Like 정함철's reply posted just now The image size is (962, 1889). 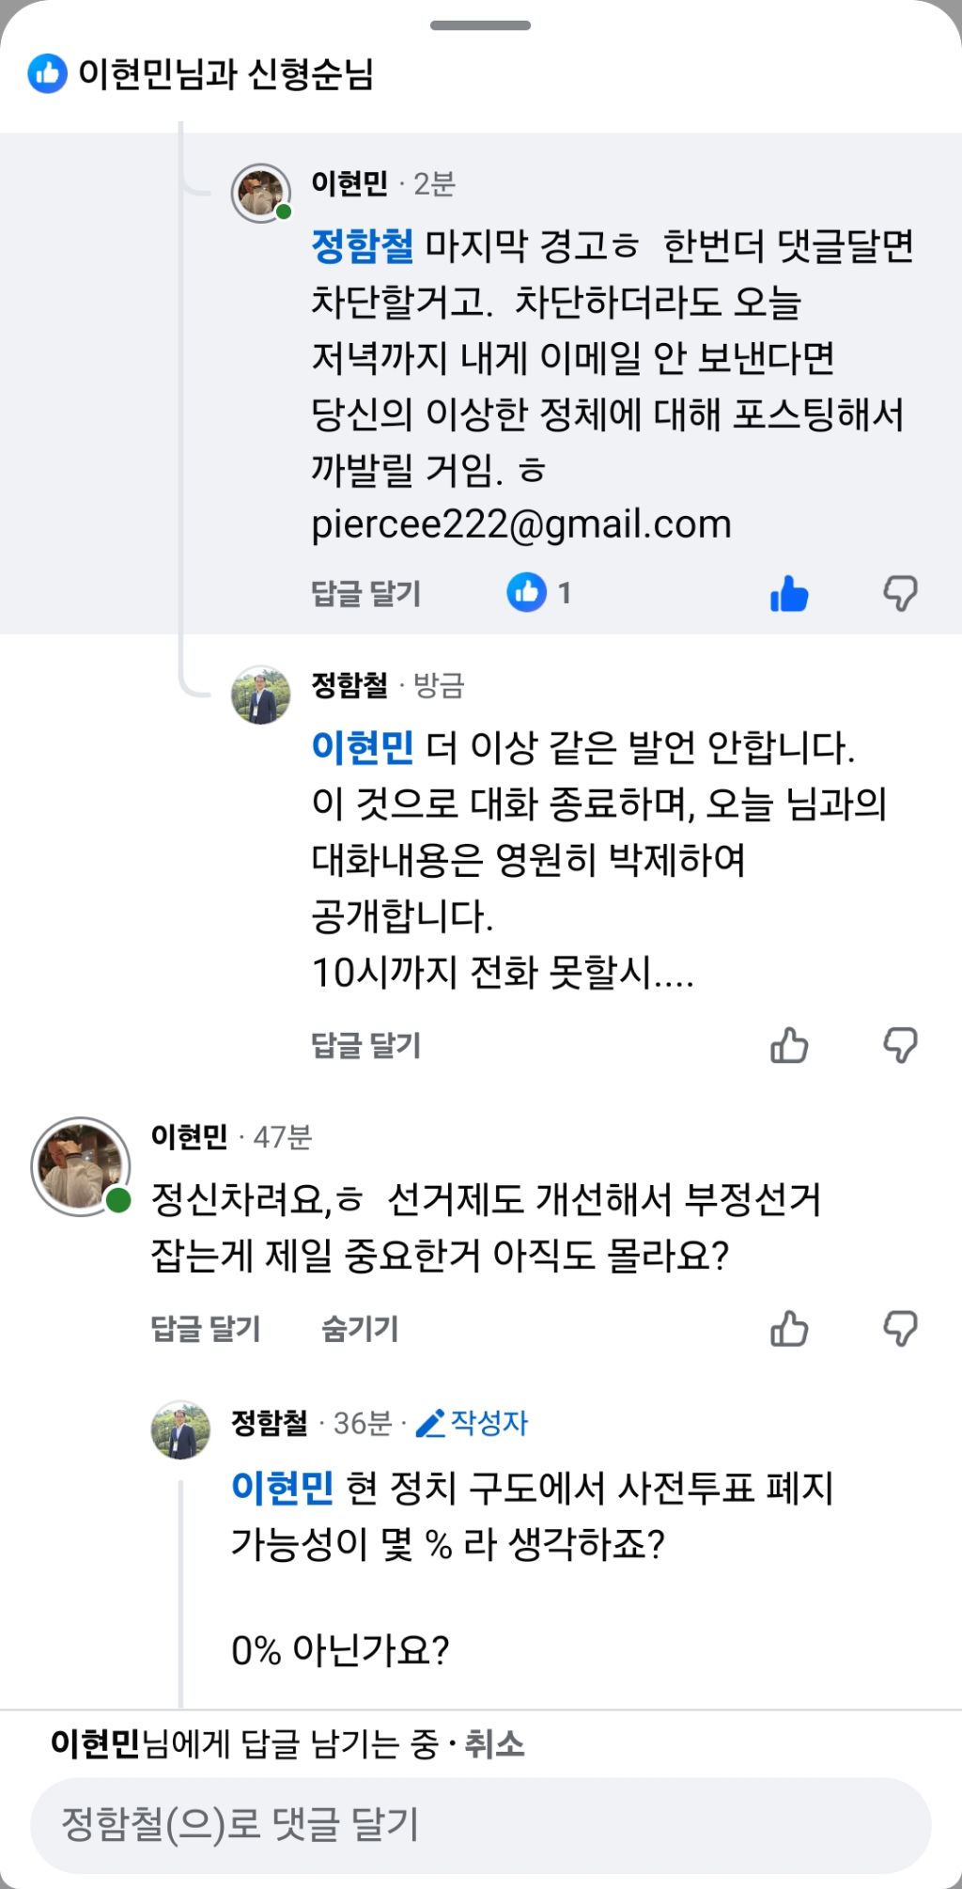(x=788, y=1045)
